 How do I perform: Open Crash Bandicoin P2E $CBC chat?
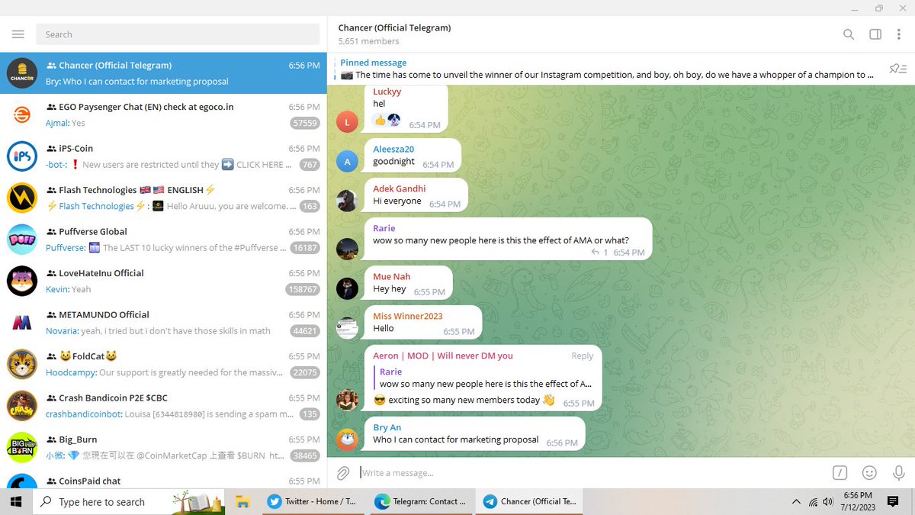(163, 406)
